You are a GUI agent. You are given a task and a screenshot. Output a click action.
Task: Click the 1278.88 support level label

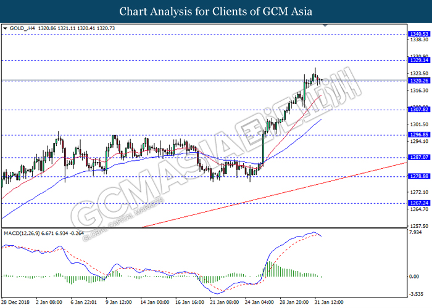419,176
